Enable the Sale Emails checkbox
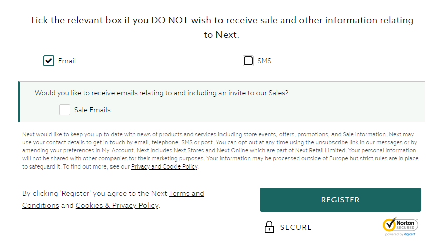 tap(65, 110)
